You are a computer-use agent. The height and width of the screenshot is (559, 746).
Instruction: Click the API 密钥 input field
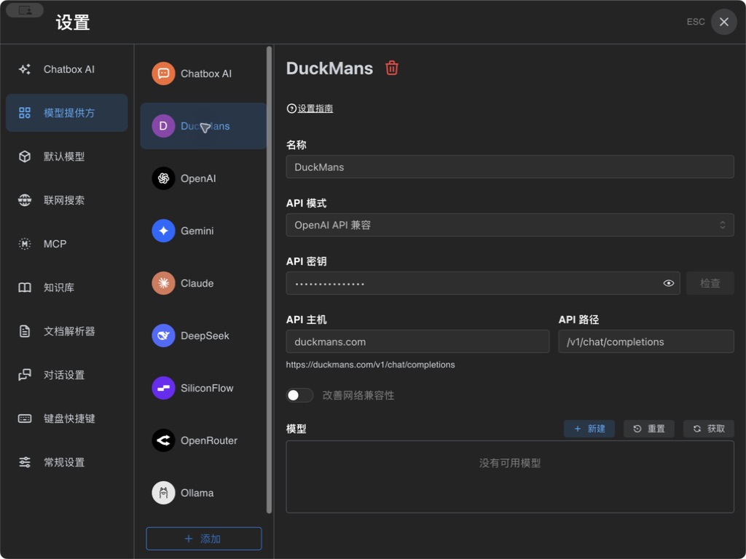pos(483,283)
